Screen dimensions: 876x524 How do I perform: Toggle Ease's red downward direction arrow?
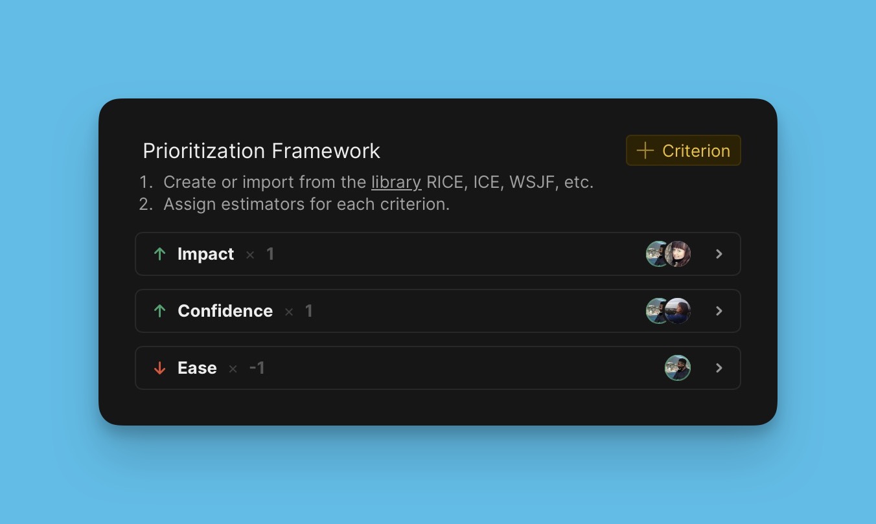click(x=159, y=368)
